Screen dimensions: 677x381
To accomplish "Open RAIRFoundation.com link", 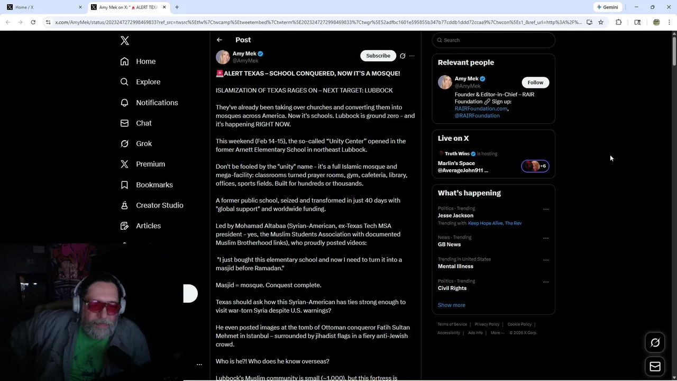I will pyautogui.click(x=481, y=108).
